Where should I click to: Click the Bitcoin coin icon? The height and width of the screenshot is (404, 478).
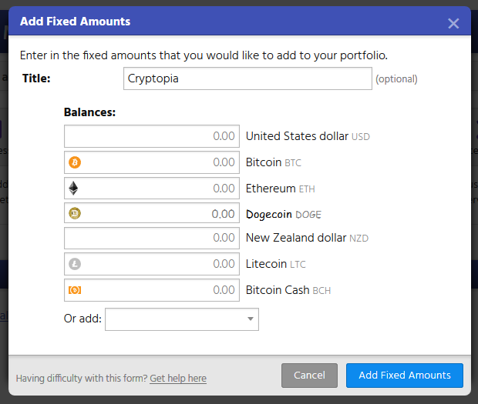pos(75,162)
